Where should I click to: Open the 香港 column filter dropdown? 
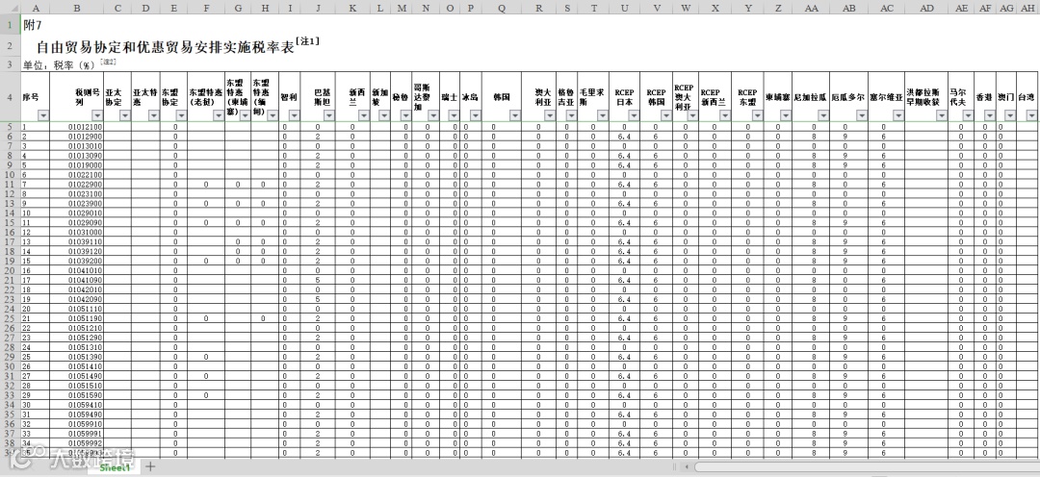pos(990,115)
